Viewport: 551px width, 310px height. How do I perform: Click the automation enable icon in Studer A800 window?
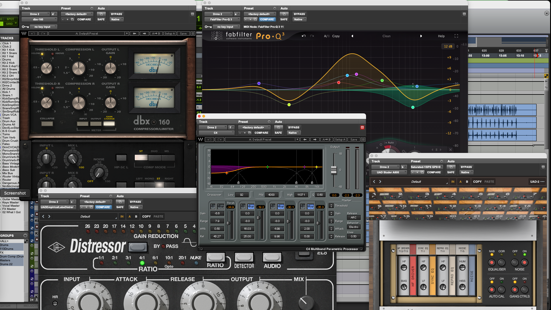(451, 167)
